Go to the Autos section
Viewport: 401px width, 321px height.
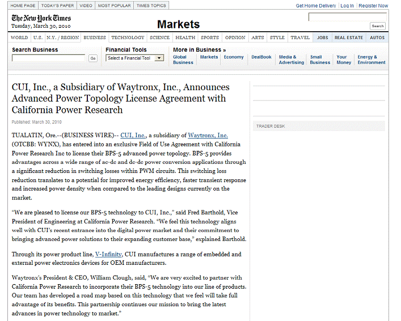tap(377, 37)
